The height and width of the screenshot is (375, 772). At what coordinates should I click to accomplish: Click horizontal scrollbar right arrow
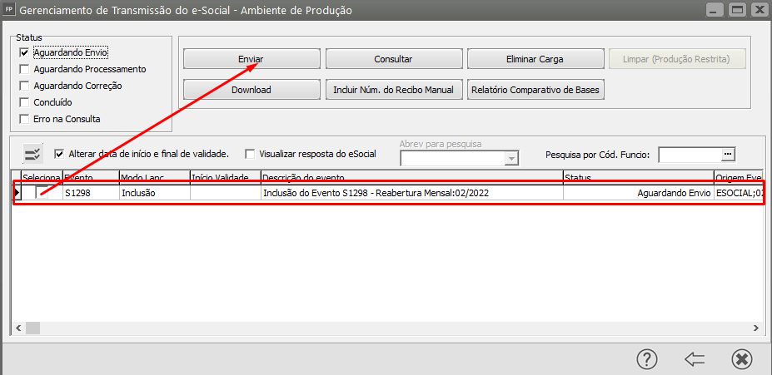click(x=755, y=328)
